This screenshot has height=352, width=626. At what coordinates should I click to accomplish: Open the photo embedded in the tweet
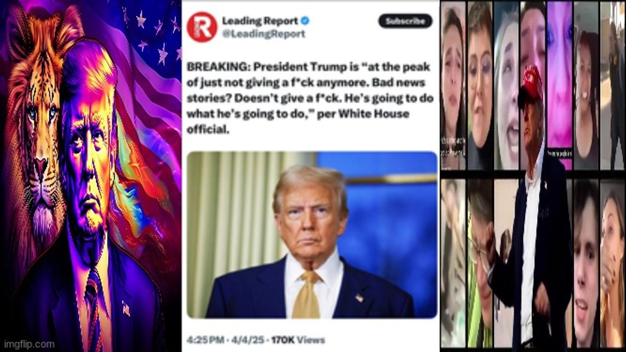[312, 235]
